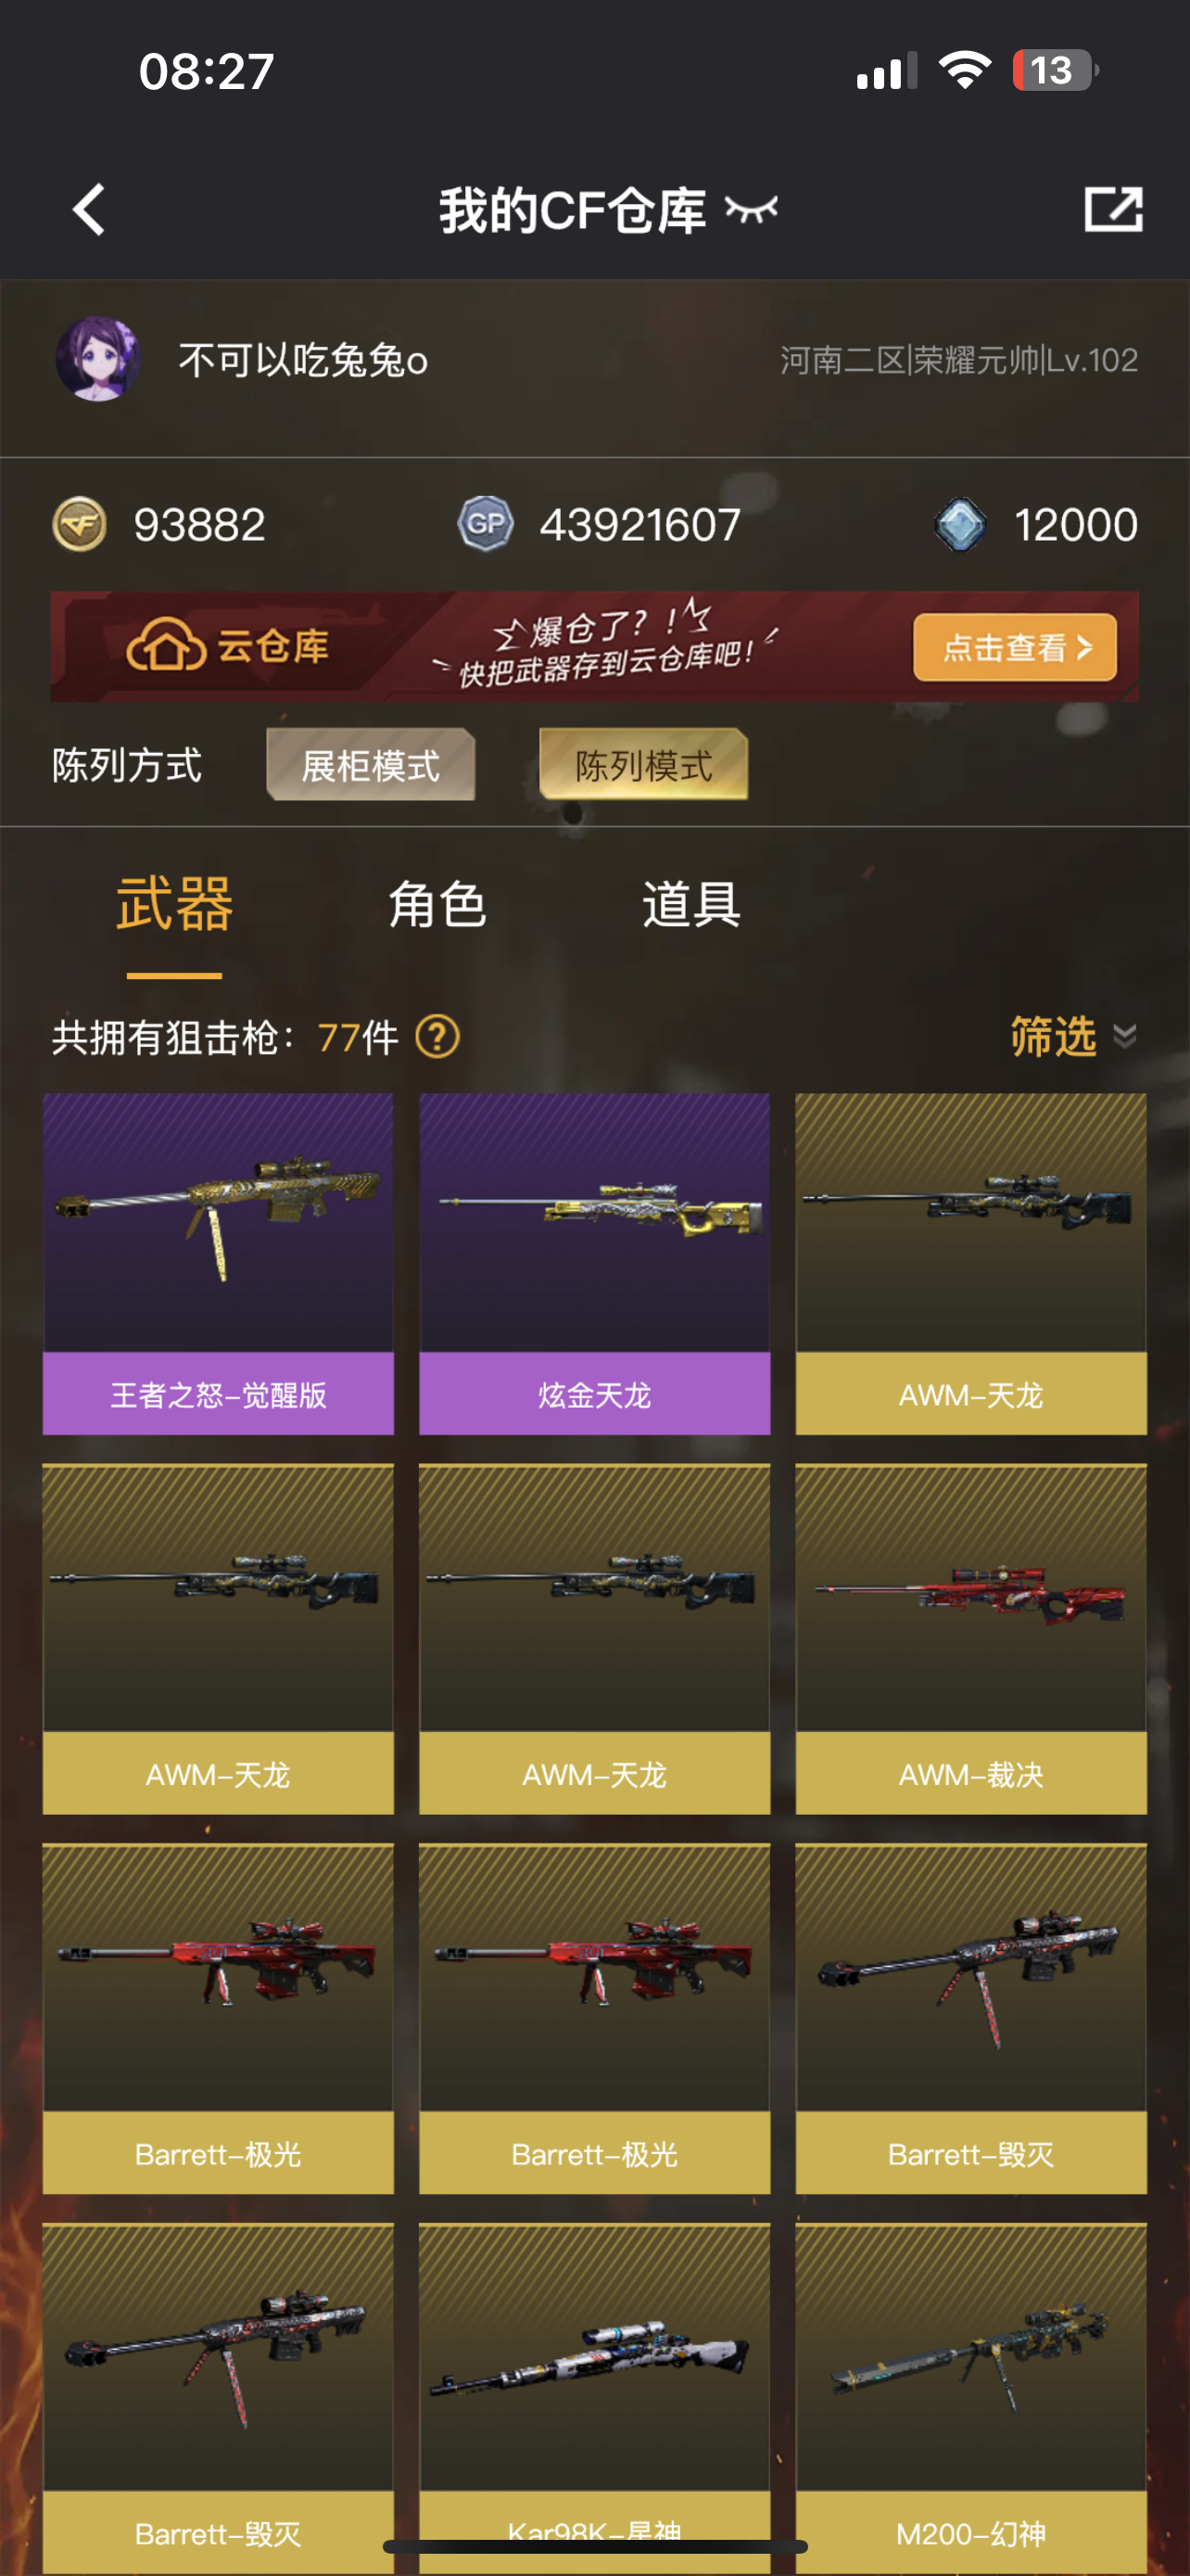Expand the 筛选 filter dropdown
The height and width of the screenshot is (2576, 1190).
click(1073, 1036)
